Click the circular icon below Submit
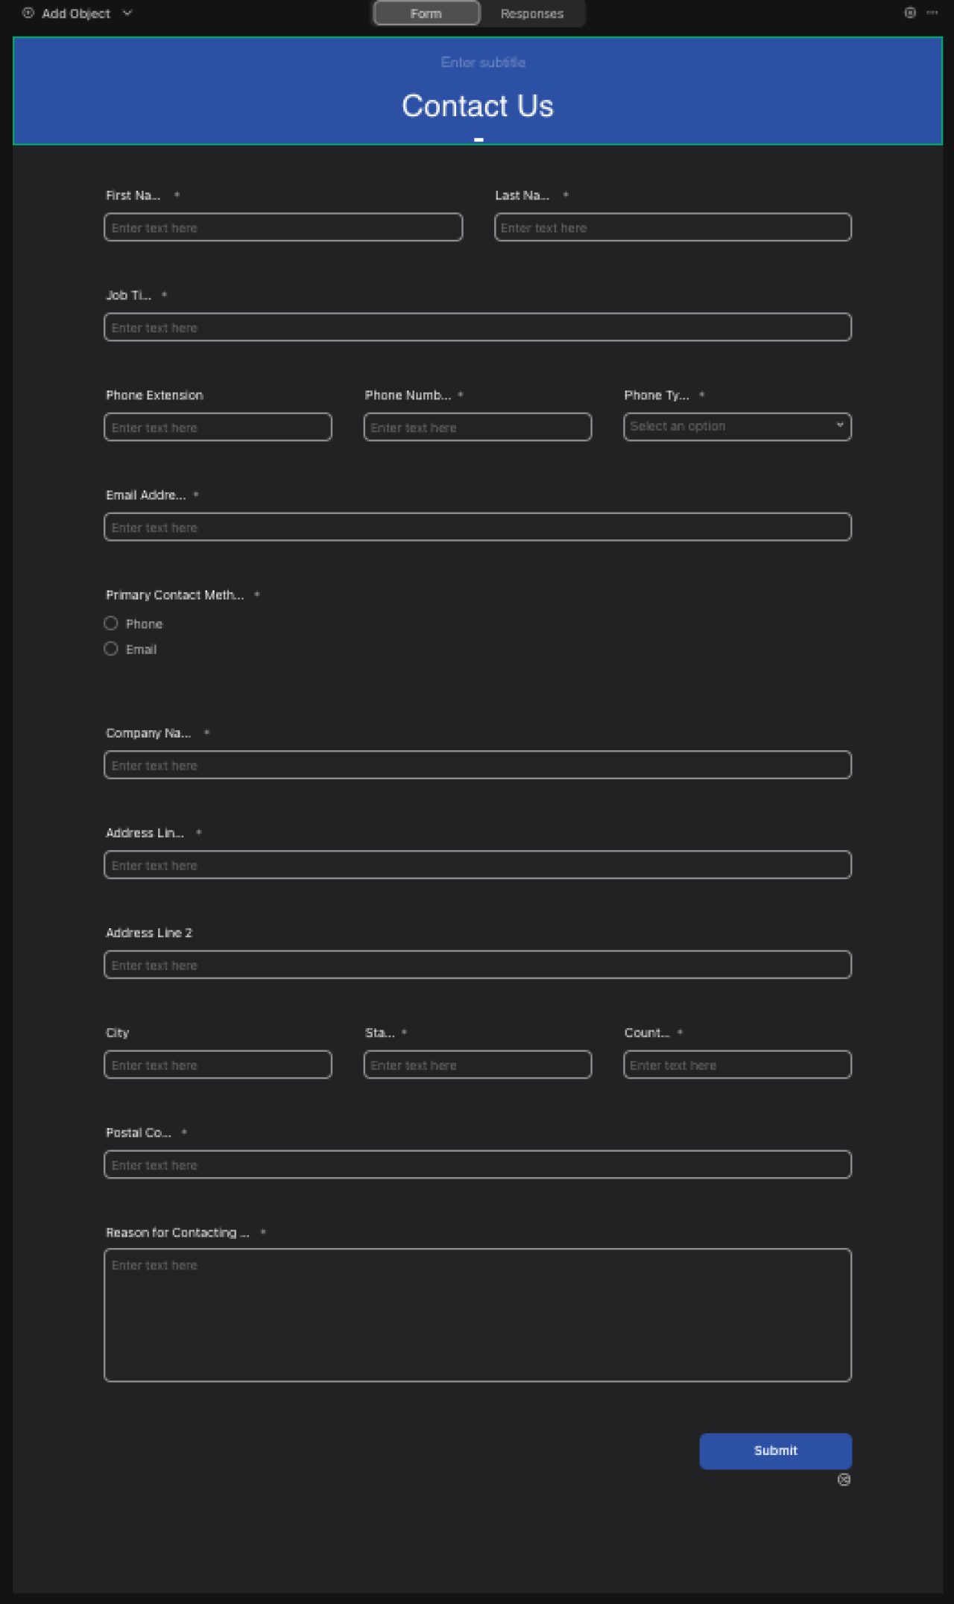 tap(844, 1480)
